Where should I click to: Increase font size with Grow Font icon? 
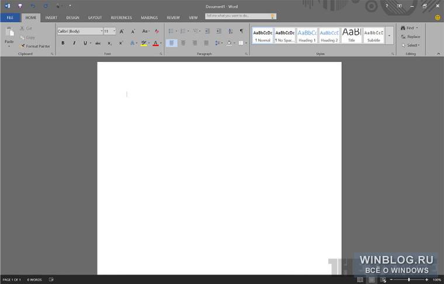(x=122, y=31)
